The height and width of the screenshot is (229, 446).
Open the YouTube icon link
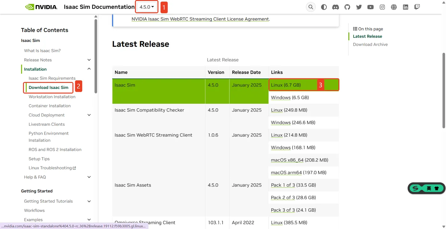tap(370, 7)
